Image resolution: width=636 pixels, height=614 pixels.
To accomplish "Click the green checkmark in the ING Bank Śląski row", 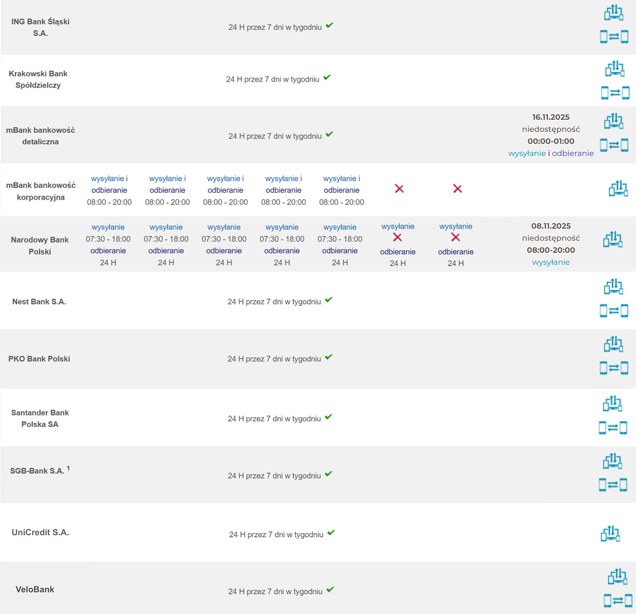I will point(329,26).
